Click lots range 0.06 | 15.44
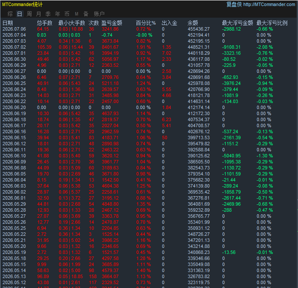 [71, 47]
